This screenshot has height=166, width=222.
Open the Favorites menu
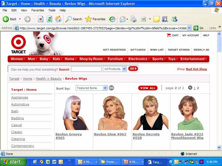pos(38,10)
